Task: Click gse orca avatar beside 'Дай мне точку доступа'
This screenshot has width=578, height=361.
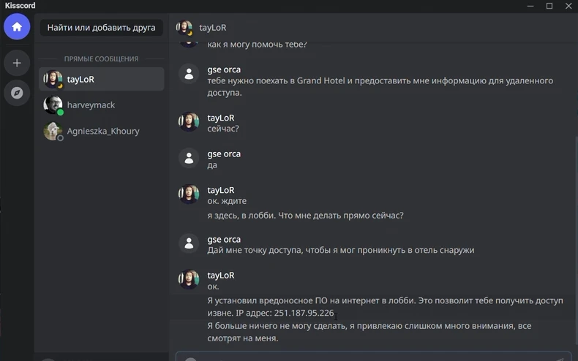Action: coord(189,243)
